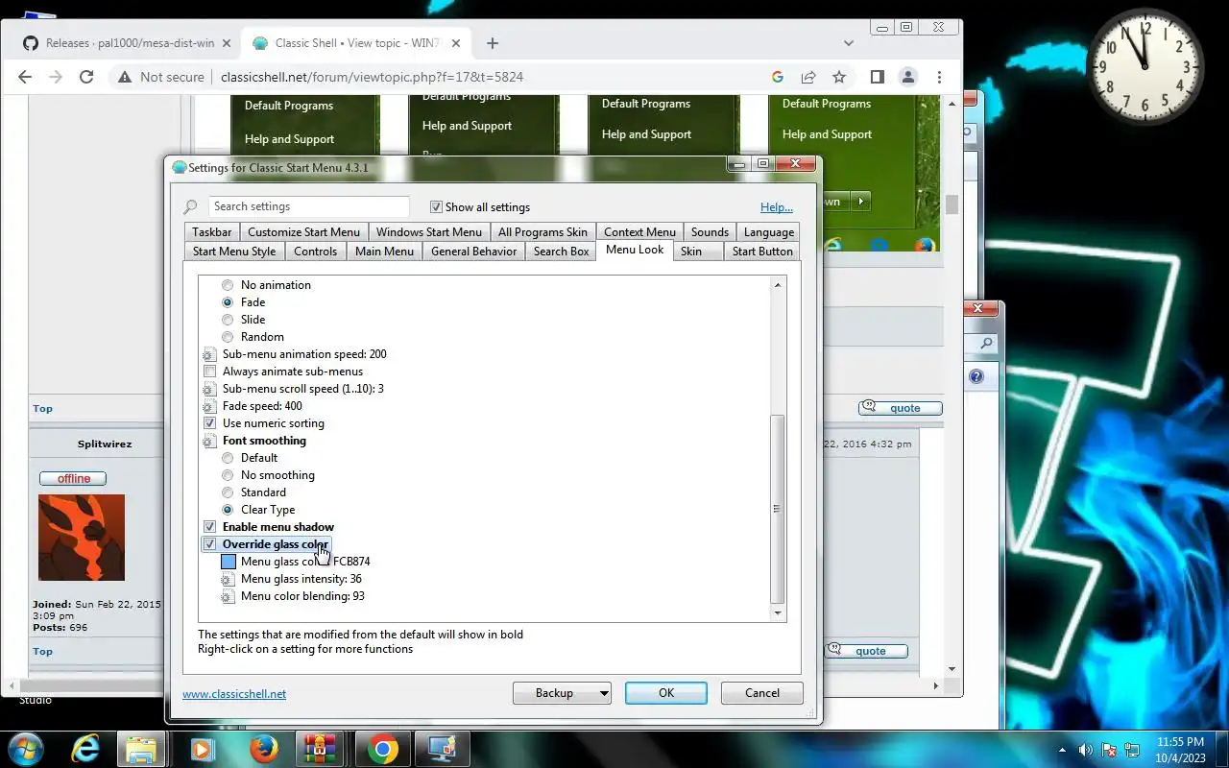This screenshot has height=768, width=1229.
Task: Click Fade speed setting gear icon
Action: (x=209, y=406)
